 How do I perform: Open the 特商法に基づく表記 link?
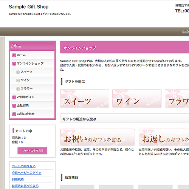click(x=25, y=186)
